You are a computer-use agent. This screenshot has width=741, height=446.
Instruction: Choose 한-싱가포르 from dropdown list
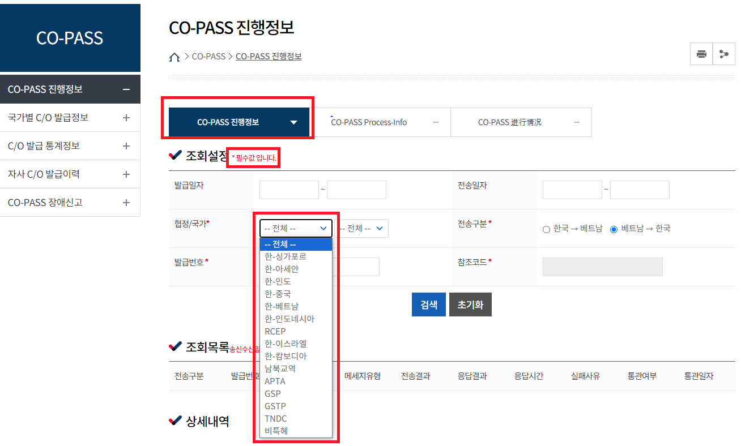pos(296,256)
